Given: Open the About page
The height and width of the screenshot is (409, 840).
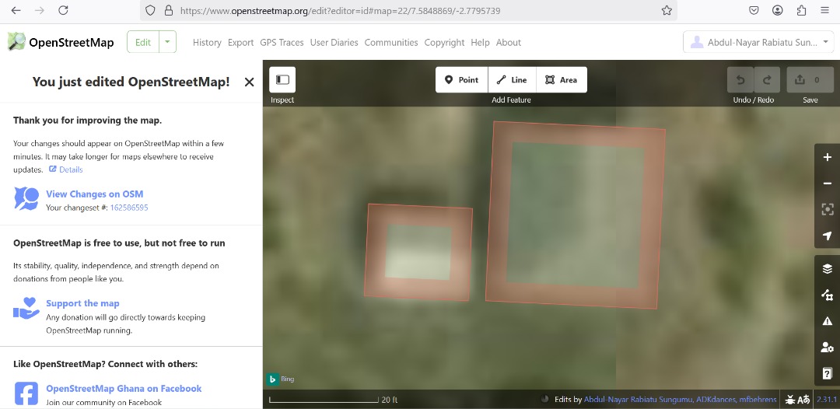Looking at the screenshot, I should 509,42.
